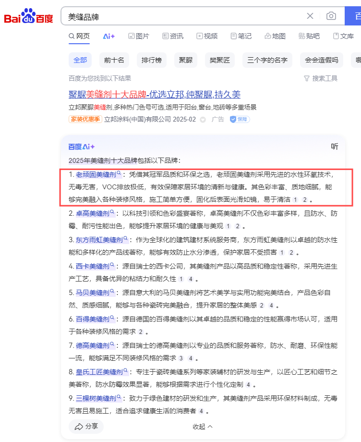Click search icon beside 老顽固美缝剂
The width and height of the screenshot is (361, 442).
pos(119,173)
